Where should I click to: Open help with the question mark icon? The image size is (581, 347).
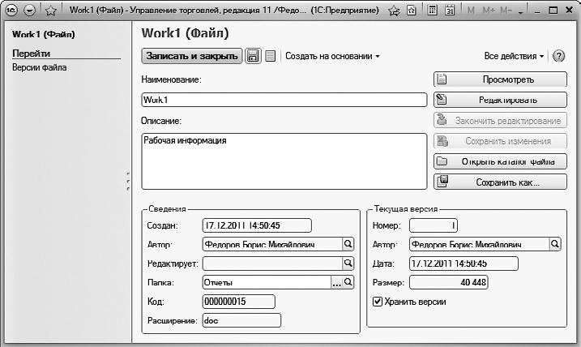(x=558, y=56)
